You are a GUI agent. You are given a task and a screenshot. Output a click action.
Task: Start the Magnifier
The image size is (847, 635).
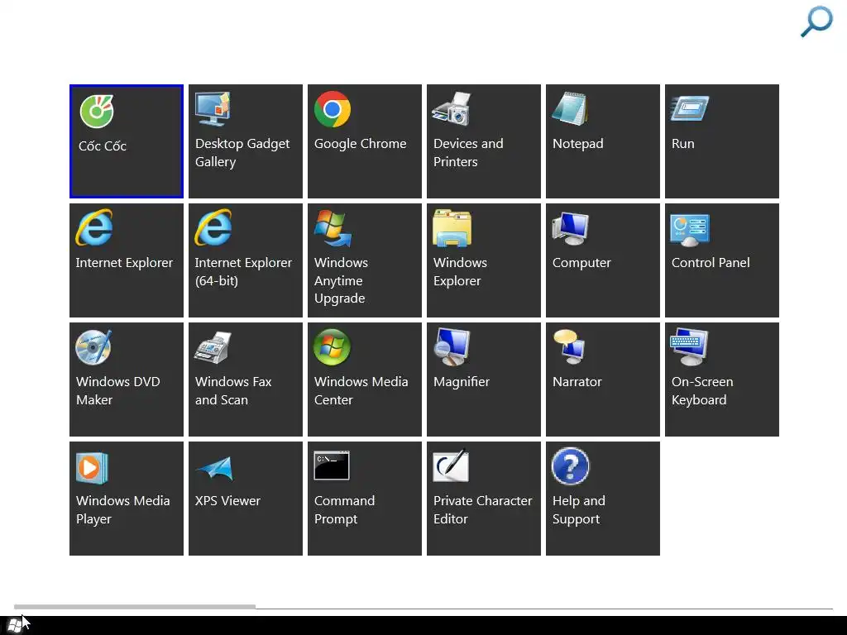coord(484,380)
